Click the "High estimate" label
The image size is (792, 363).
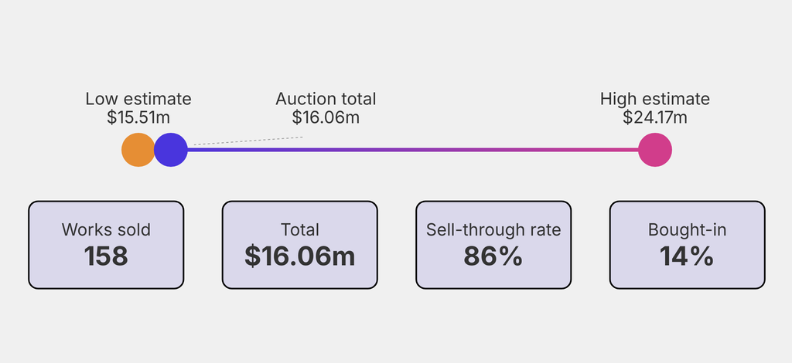655,99
